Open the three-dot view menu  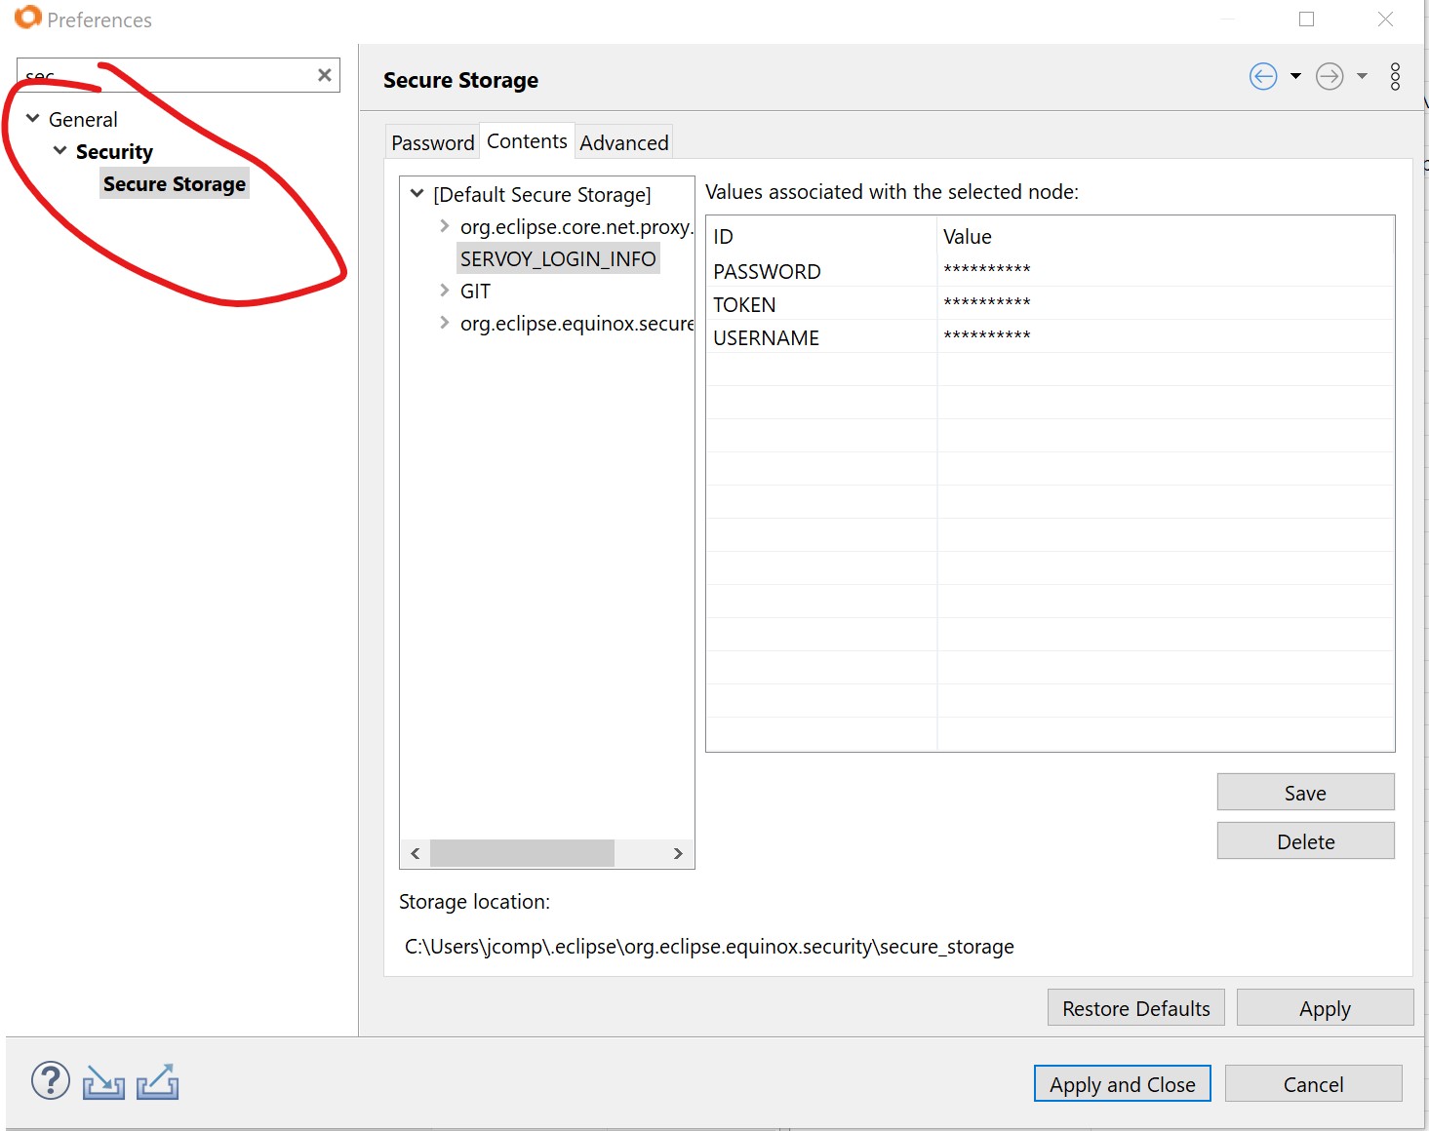coord(1395,76)
